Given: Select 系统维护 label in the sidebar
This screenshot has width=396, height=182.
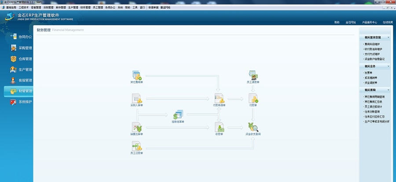Looking at the screenshot, I should pyautogui.click(x=25, y=102).
